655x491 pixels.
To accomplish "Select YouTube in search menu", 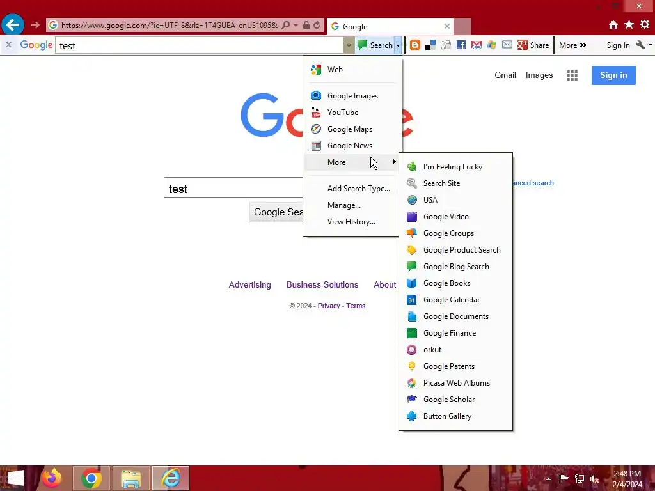I will tap(352, 113).
